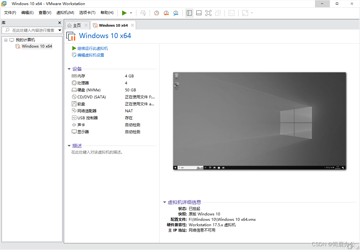
Task: Open the 虚拟机(M) menu
Action: point(65,13)
